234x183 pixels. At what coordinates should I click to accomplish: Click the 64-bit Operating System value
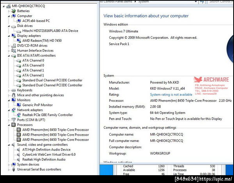pos(168,113)
